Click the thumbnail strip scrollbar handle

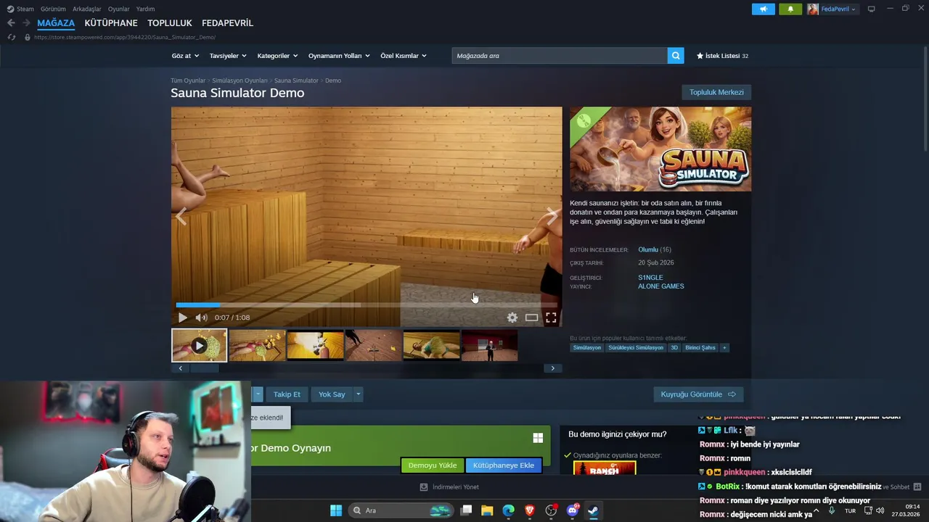coord(204,368)
